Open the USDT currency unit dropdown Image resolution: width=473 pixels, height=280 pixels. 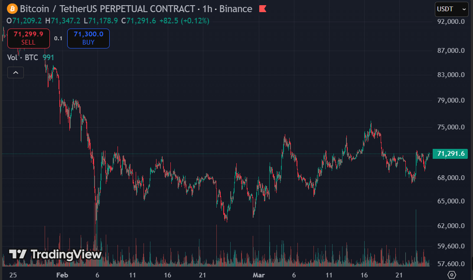pyautogui.click(x=451, y=9)
